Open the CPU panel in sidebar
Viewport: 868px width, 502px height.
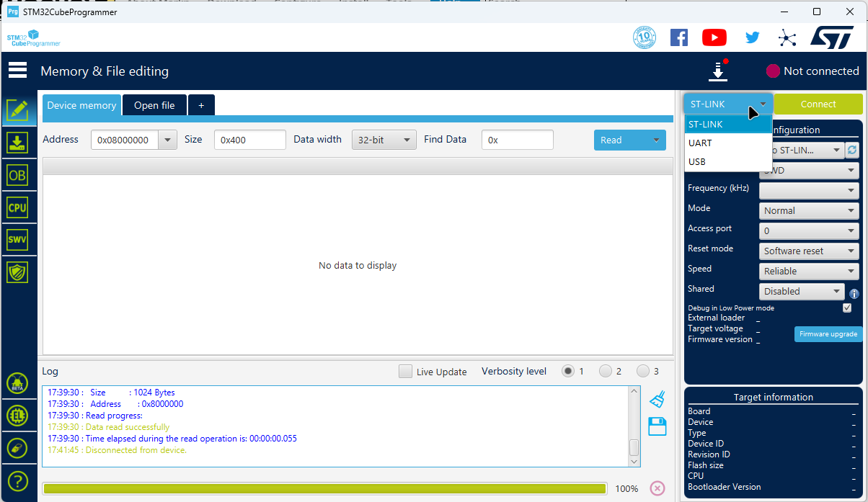tap(17, 207)
